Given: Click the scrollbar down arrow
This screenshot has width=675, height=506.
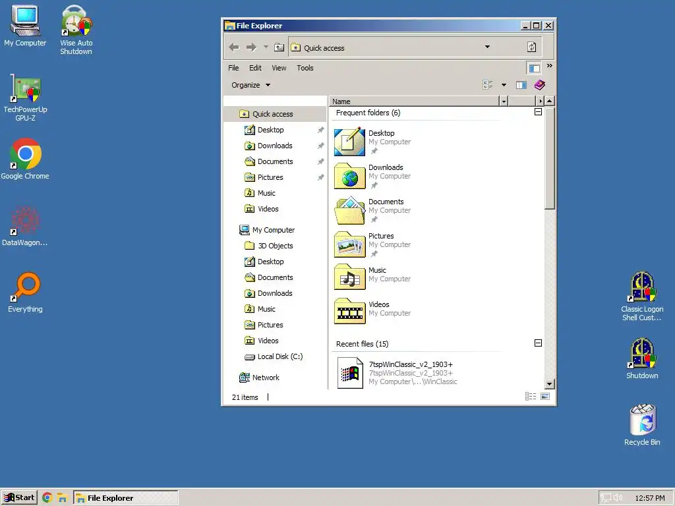Looking at the screenshot, I should point(549,384).
